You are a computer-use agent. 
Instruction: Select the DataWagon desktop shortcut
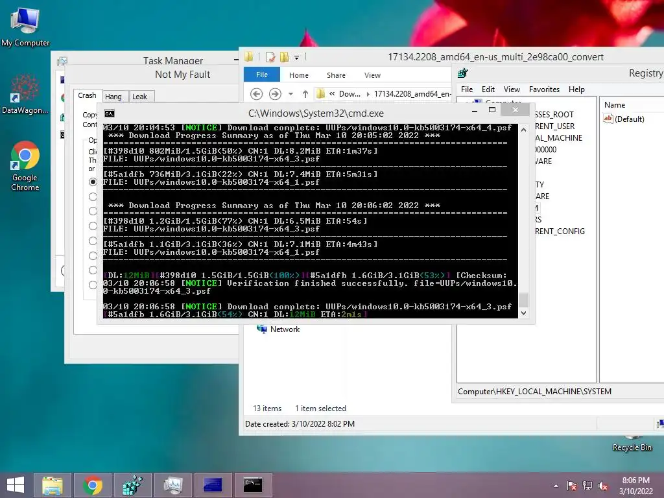25,94
